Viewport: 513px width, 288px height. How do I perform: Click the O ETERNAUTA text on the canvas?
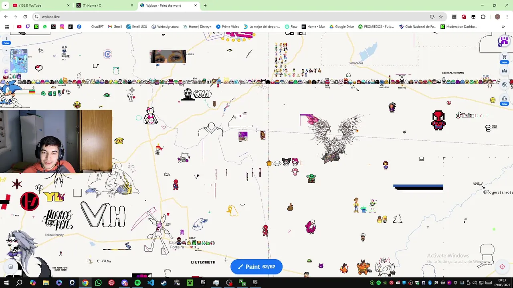(203, 262)
